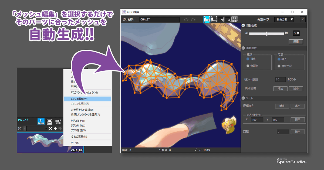Click the zoom magnifier tool icon
This screenshot has width=324, height=170.
[x=227, y=19]
